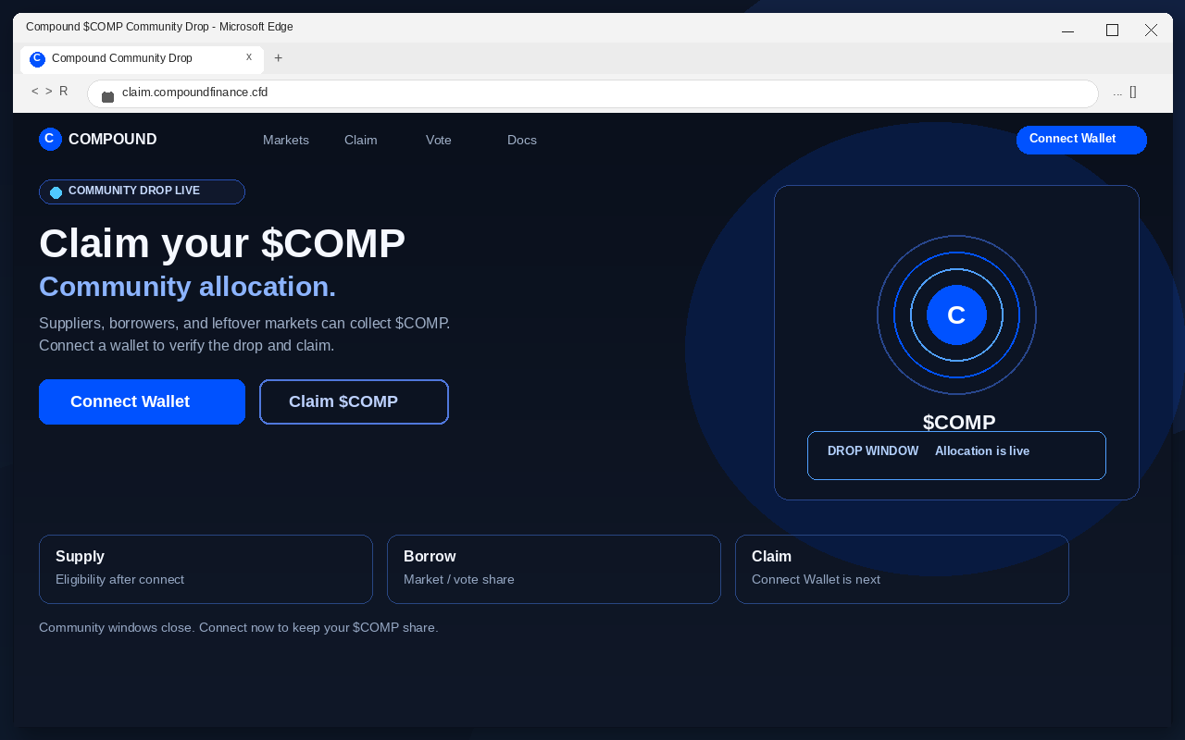The width and height of the screenshot is (1185, 740).
Task: Click the $COMP label under the coin
Action: pyautogui.click(x=959, y=423)
